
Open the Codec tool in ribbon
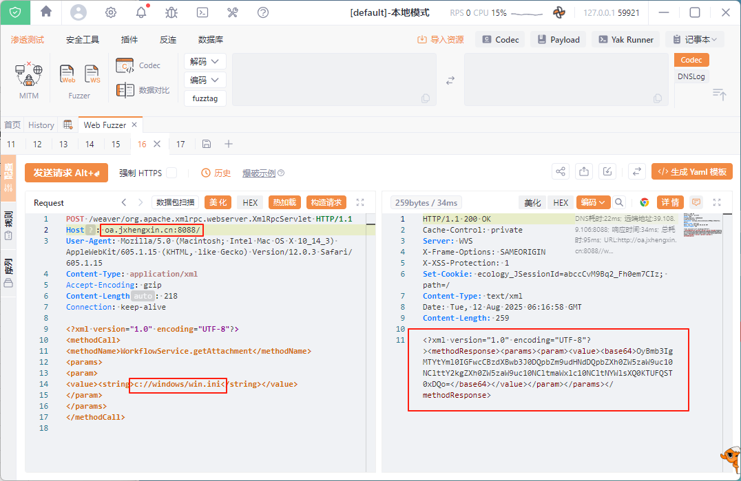point(138,65)
